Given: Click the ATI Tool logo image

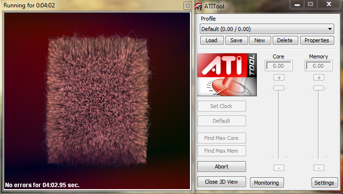Looking at the screenshot, I should pos(227,75).
